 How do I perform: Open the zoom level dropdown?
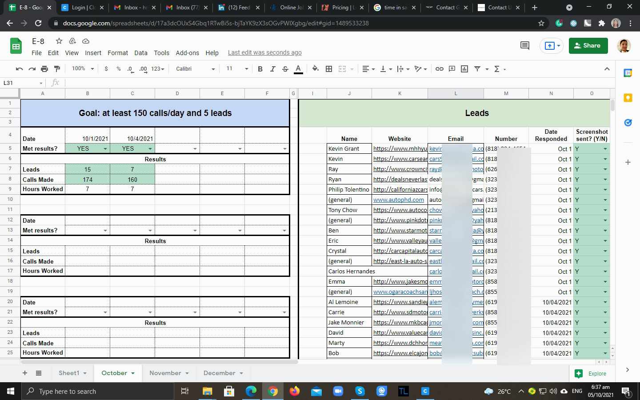(83, 69)
